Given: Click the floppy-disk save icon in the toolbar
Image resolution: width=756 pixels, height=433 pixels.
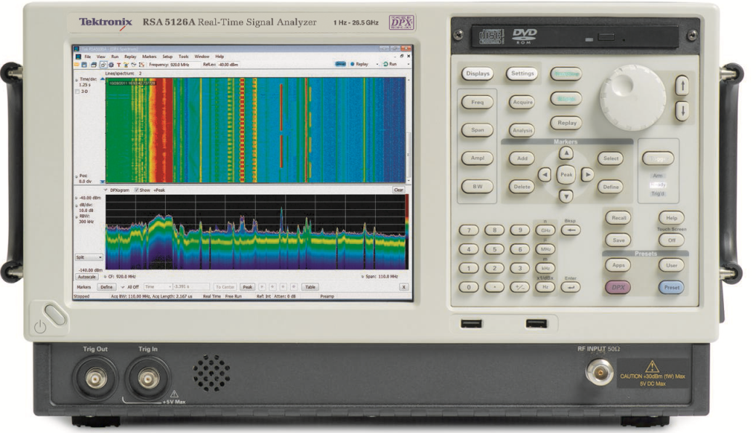Looking at the screenshot, I should pyautogui.click(x=84, y=65).
